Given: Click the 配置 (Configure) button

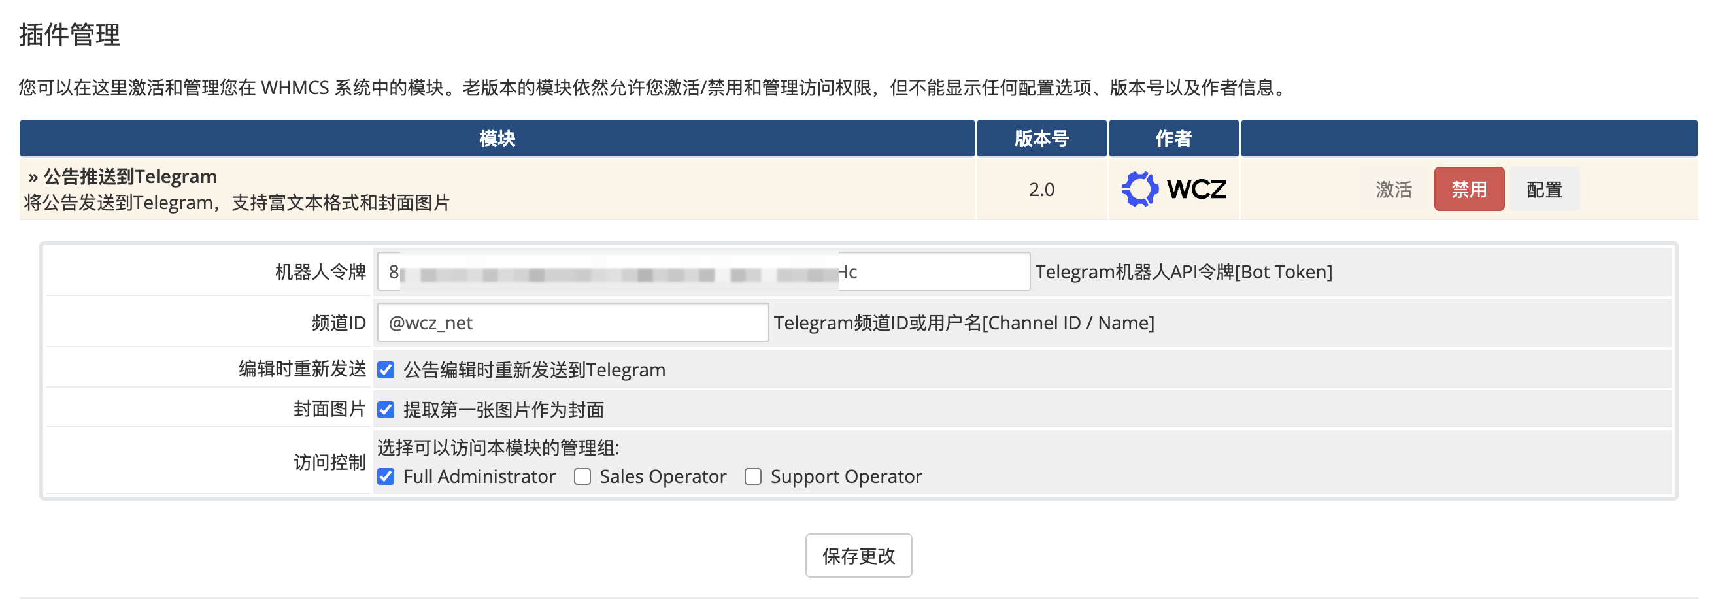Looking at the screenshot, I should click(x=1544, y=190).
